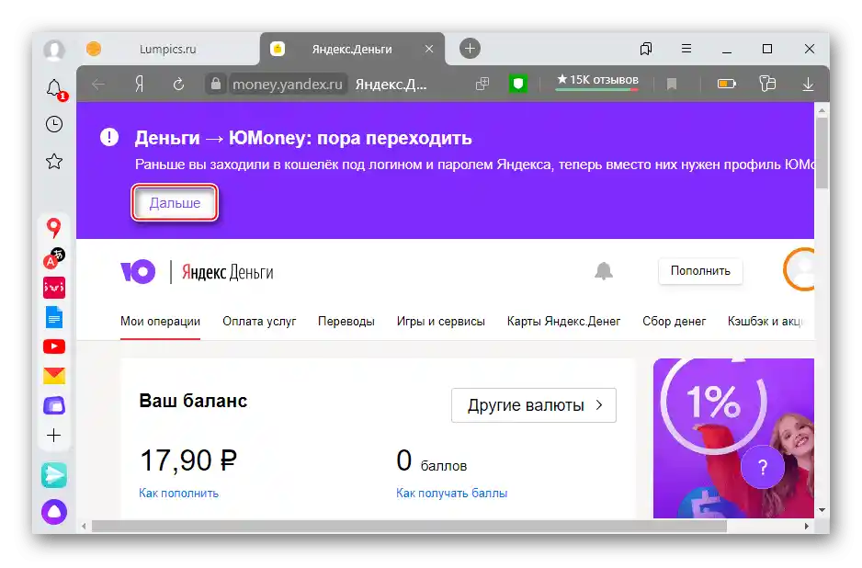Click the money.yandex.ru address field
862x568 pixels.
tap(288, 85)
